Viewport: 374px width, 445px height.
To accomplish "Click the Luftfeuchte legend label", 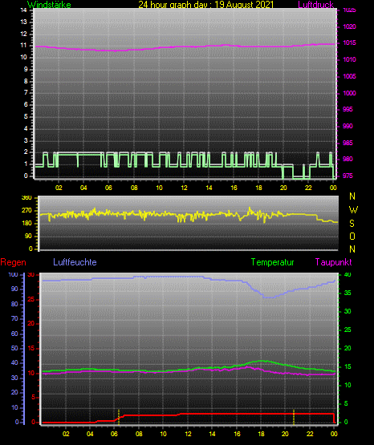I will click(x=75, y=262).
